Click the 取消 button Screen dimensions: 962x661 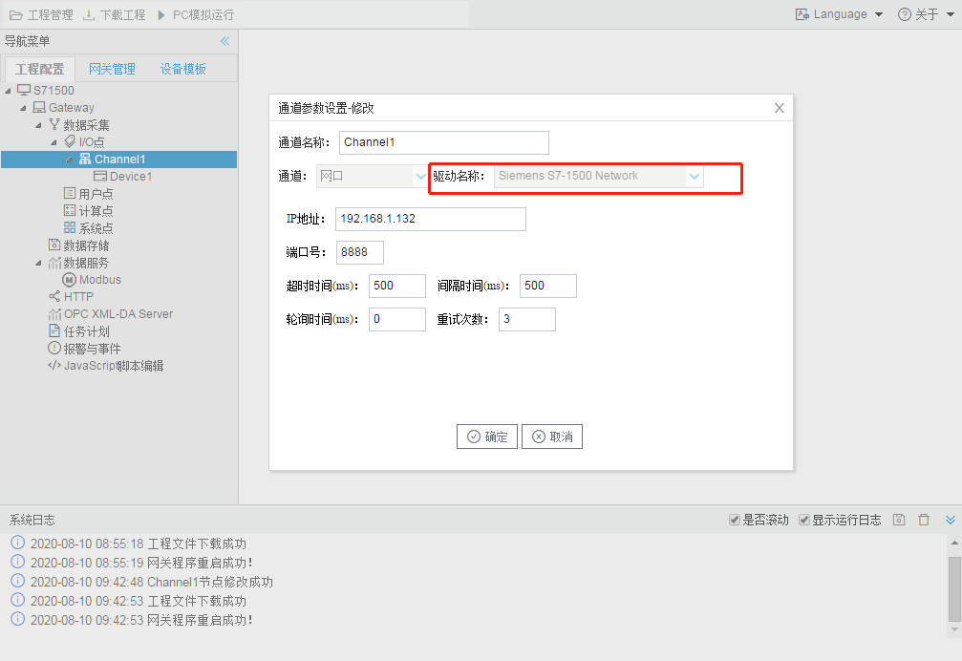(x=552, y=437)
